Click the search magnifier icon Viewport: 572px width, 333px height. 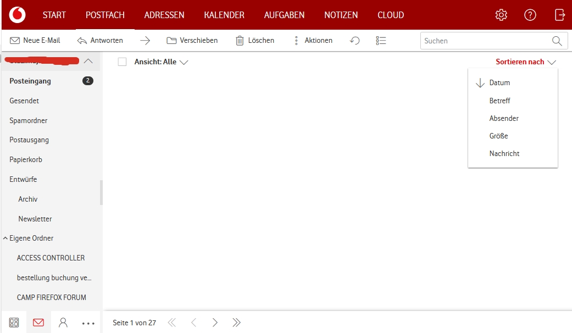pyautogui.click(x=557, y=41)
